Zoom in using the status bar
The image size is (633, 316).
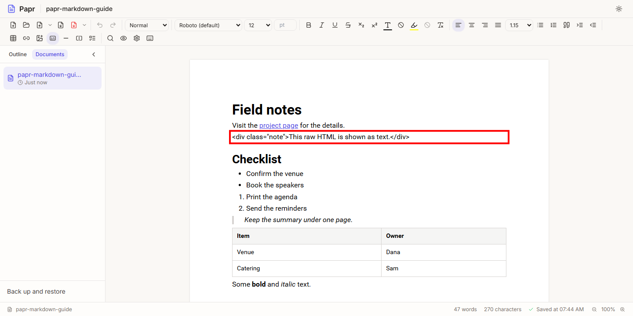click(x=622, y=309)
